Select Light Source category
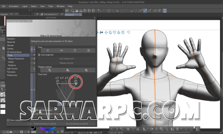Viewport: 223px width, 134px height. [12, 69]
